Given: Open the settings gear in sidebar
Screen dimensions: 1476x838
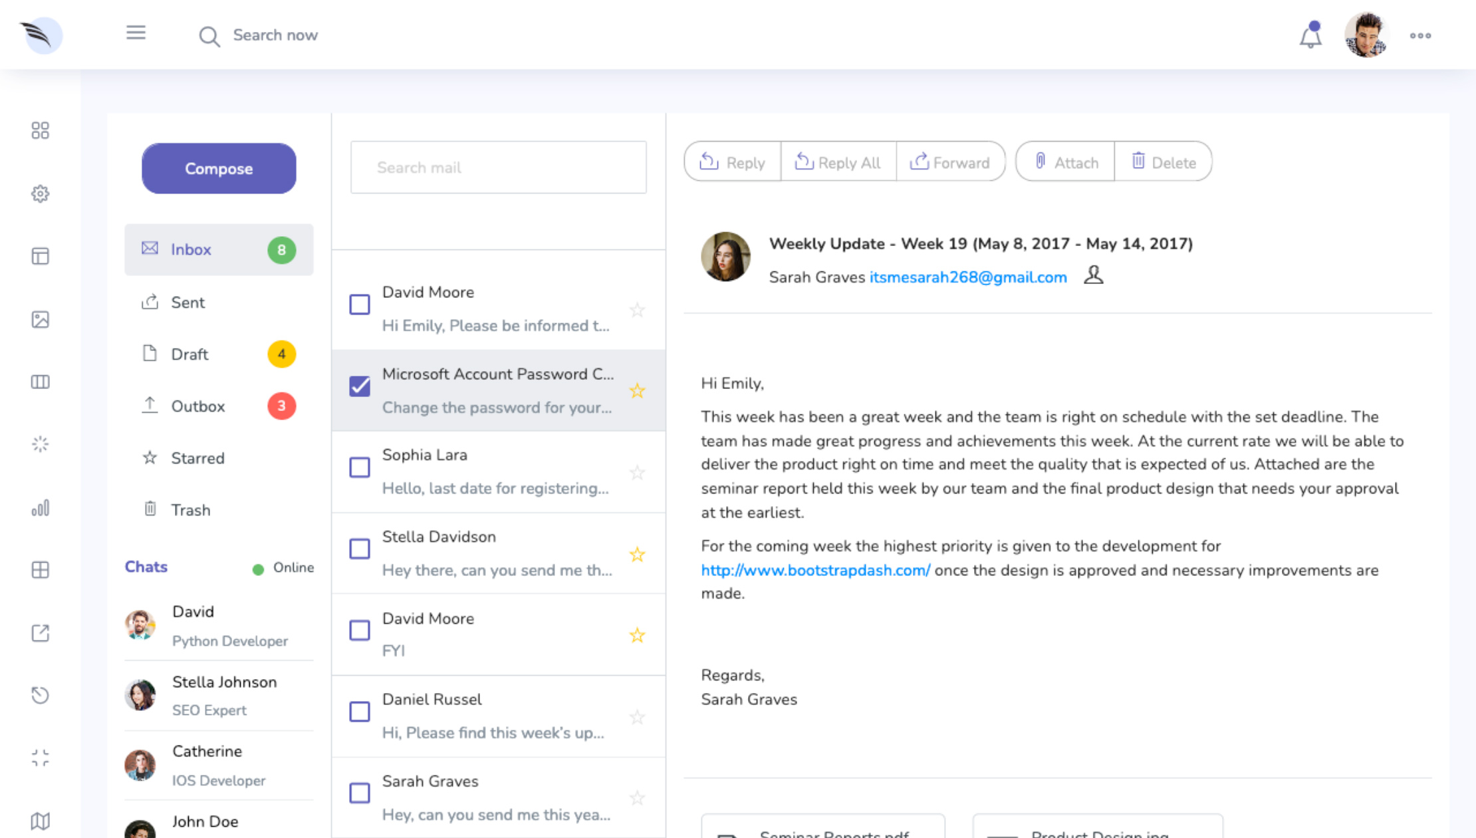Looking at the screenshot, I should [41, 194].
